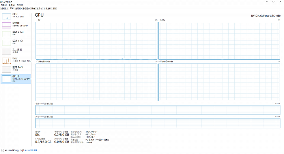Image resolution: width=284 pixels, height=154 pixels.
Task: Click the NVIDIA GeForce GTX 1080 label
Action: pos(266,16)
